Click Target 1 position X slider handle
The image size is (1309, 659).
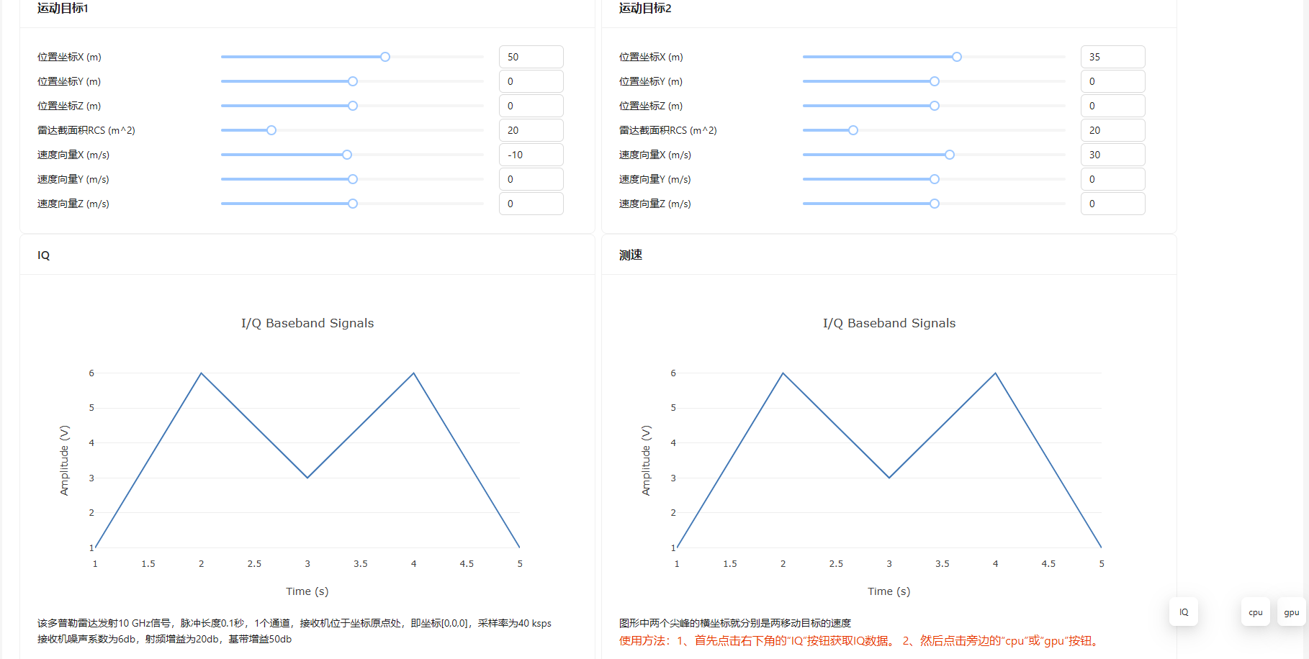[385, 57]
